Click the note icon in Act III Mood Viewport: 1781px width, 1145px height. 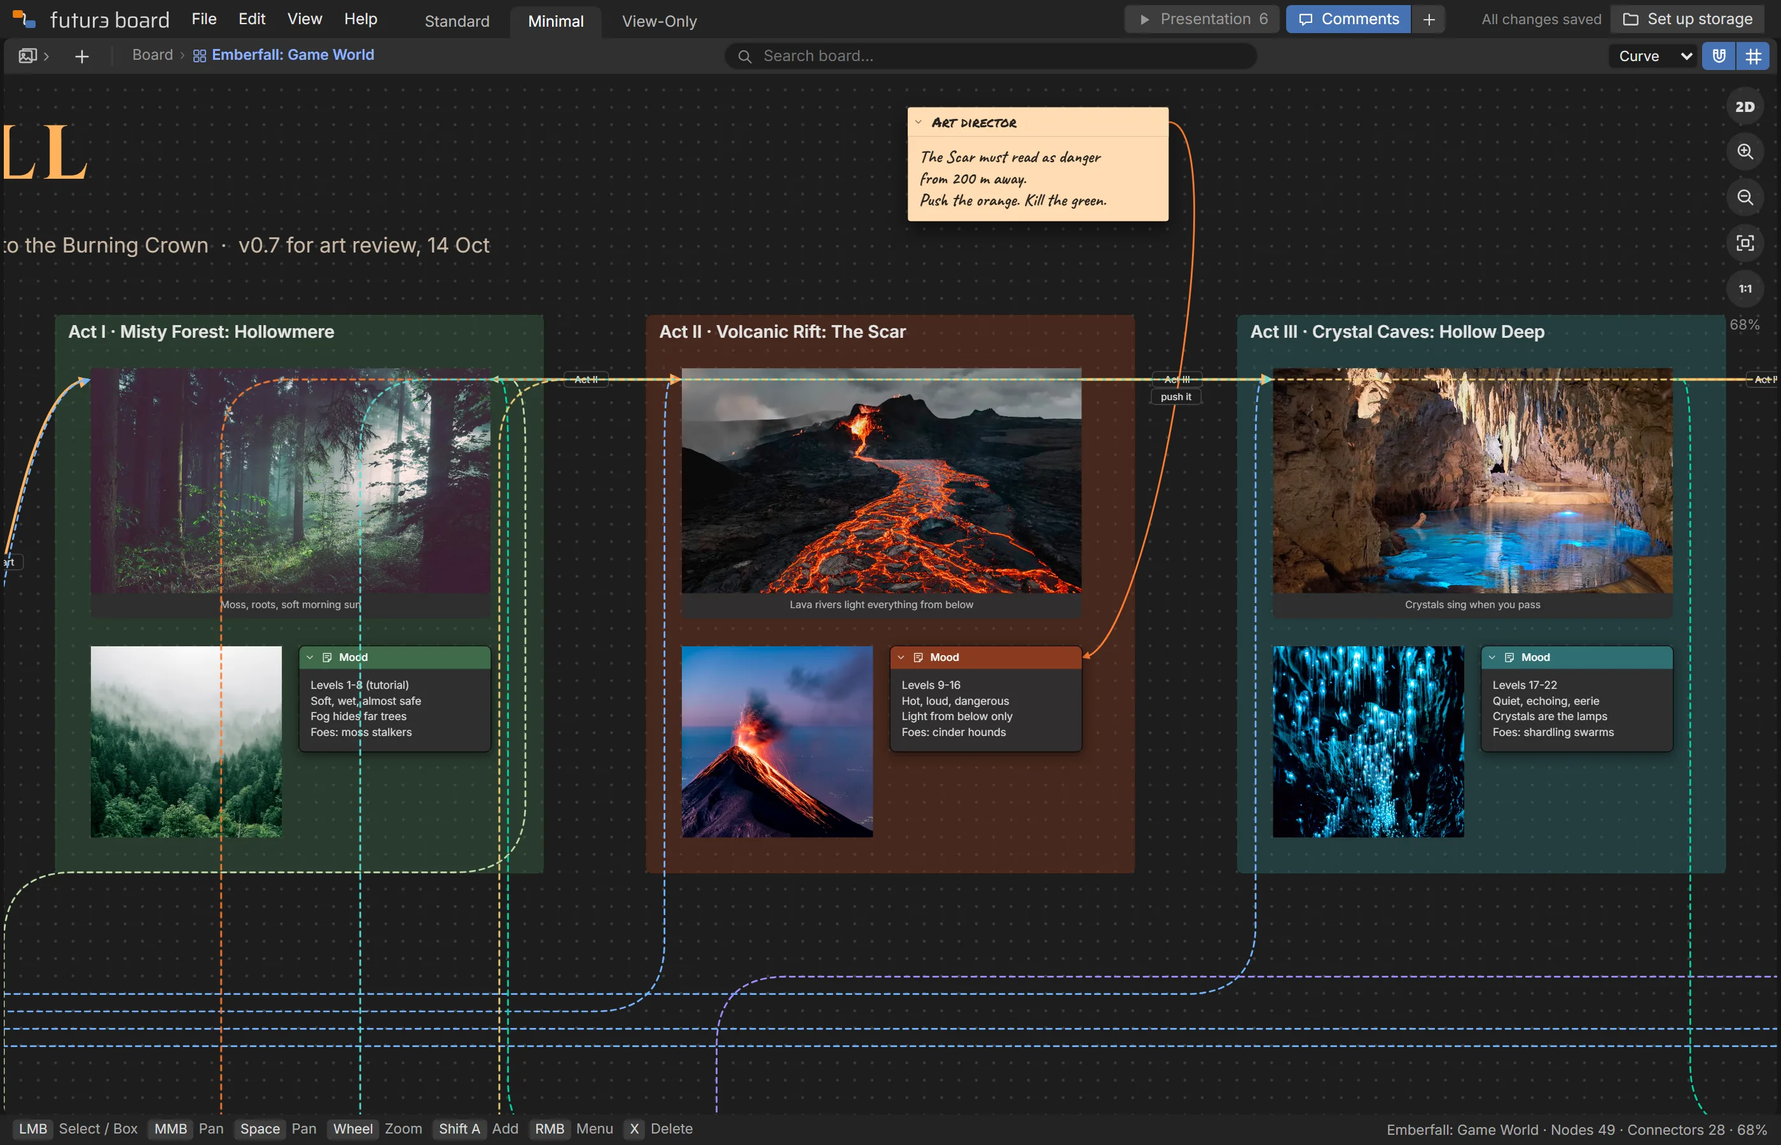(x=1509, y=657)
